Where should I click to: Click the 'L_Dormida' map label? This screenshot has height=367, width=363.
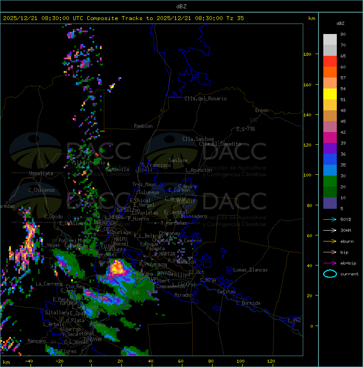pos(248,303)
